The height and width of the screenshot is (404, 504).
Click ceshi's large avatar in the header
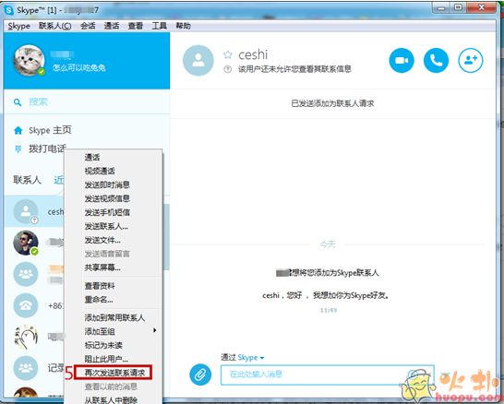click(x=198, y=60)
